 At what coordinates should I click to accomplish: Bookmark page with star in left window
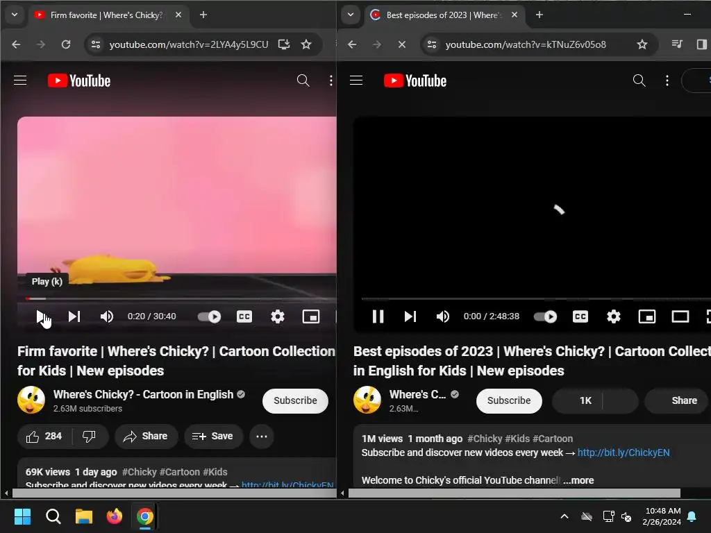click(306, 44)
